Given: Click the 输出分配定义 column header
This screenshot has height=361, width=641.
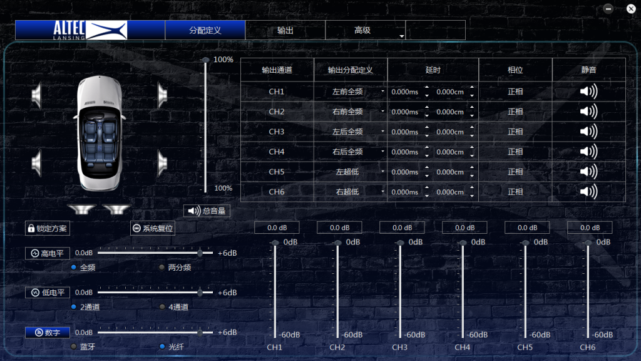Looking at the screenshot, I should (351, 70).
